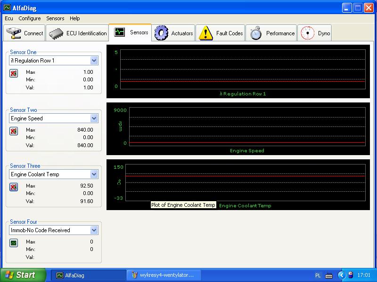Viewport: 377px width, 282px height.
Task: Open the Performance tab
Action: click(x=271, y=33)
